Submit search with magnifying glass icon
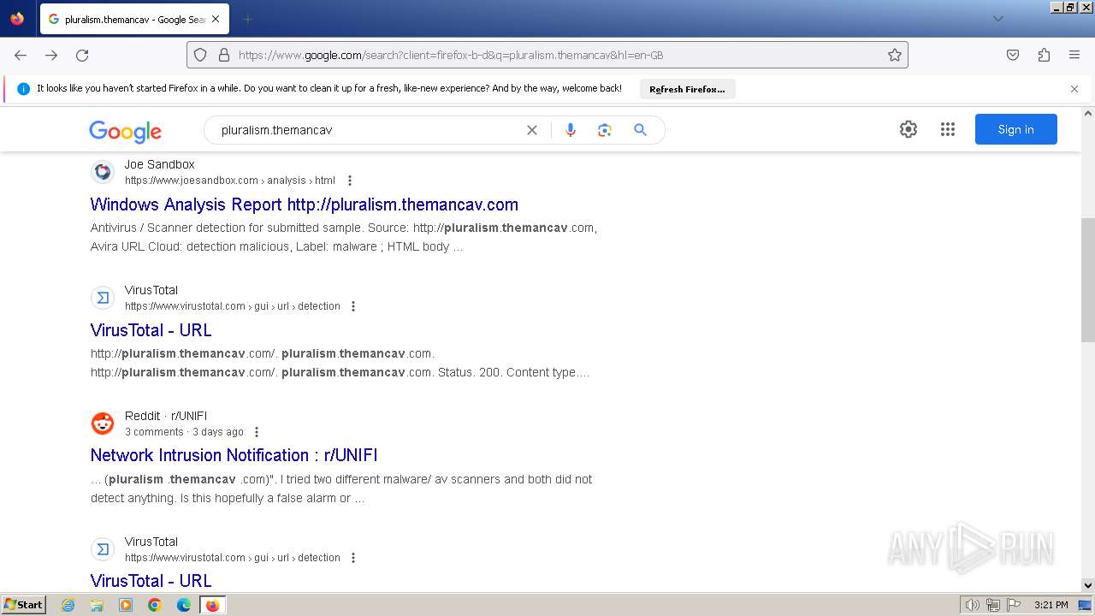 (x=640, y=130)
